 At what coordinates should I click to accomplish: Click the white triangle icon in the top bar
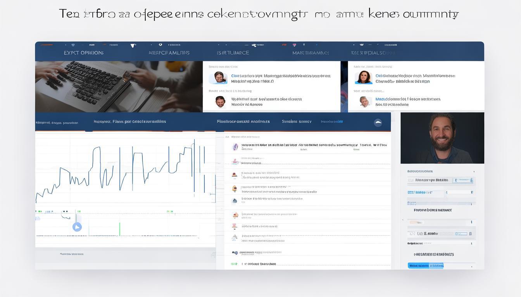133,45
